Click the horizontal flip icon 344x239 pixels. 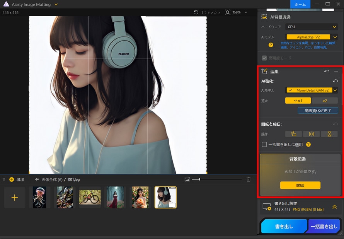click(311, 134)
